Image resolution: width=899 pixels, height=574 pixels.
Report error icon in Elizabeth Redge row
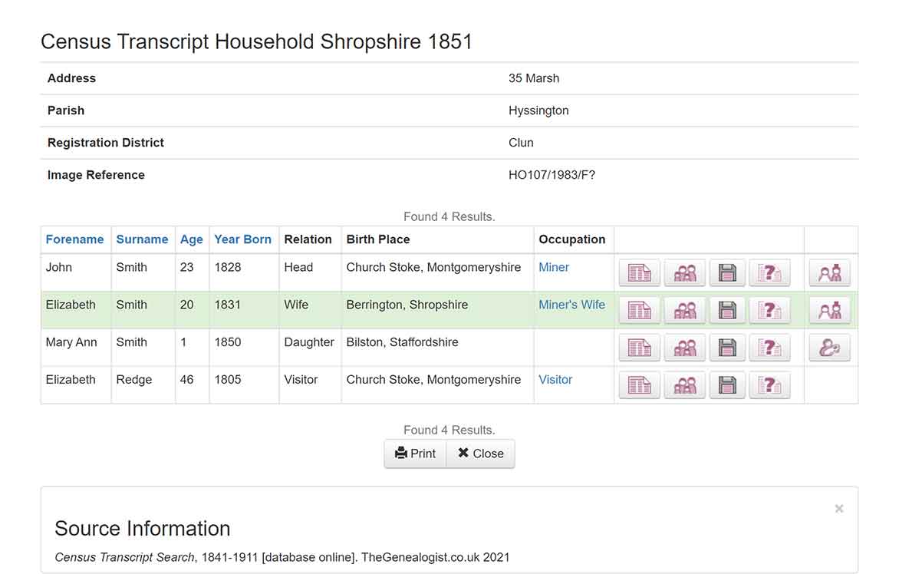(769, 385)
